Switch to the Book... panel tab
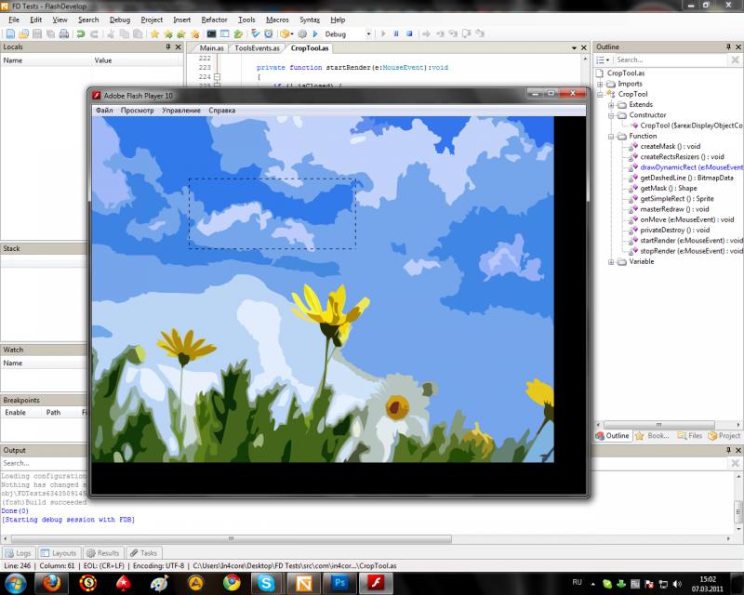744x595 pixels. (653, 436)
